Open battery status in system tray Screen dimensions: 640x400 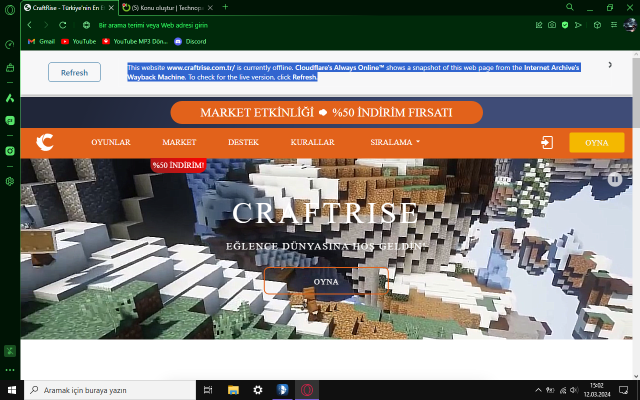coord(550,390)
